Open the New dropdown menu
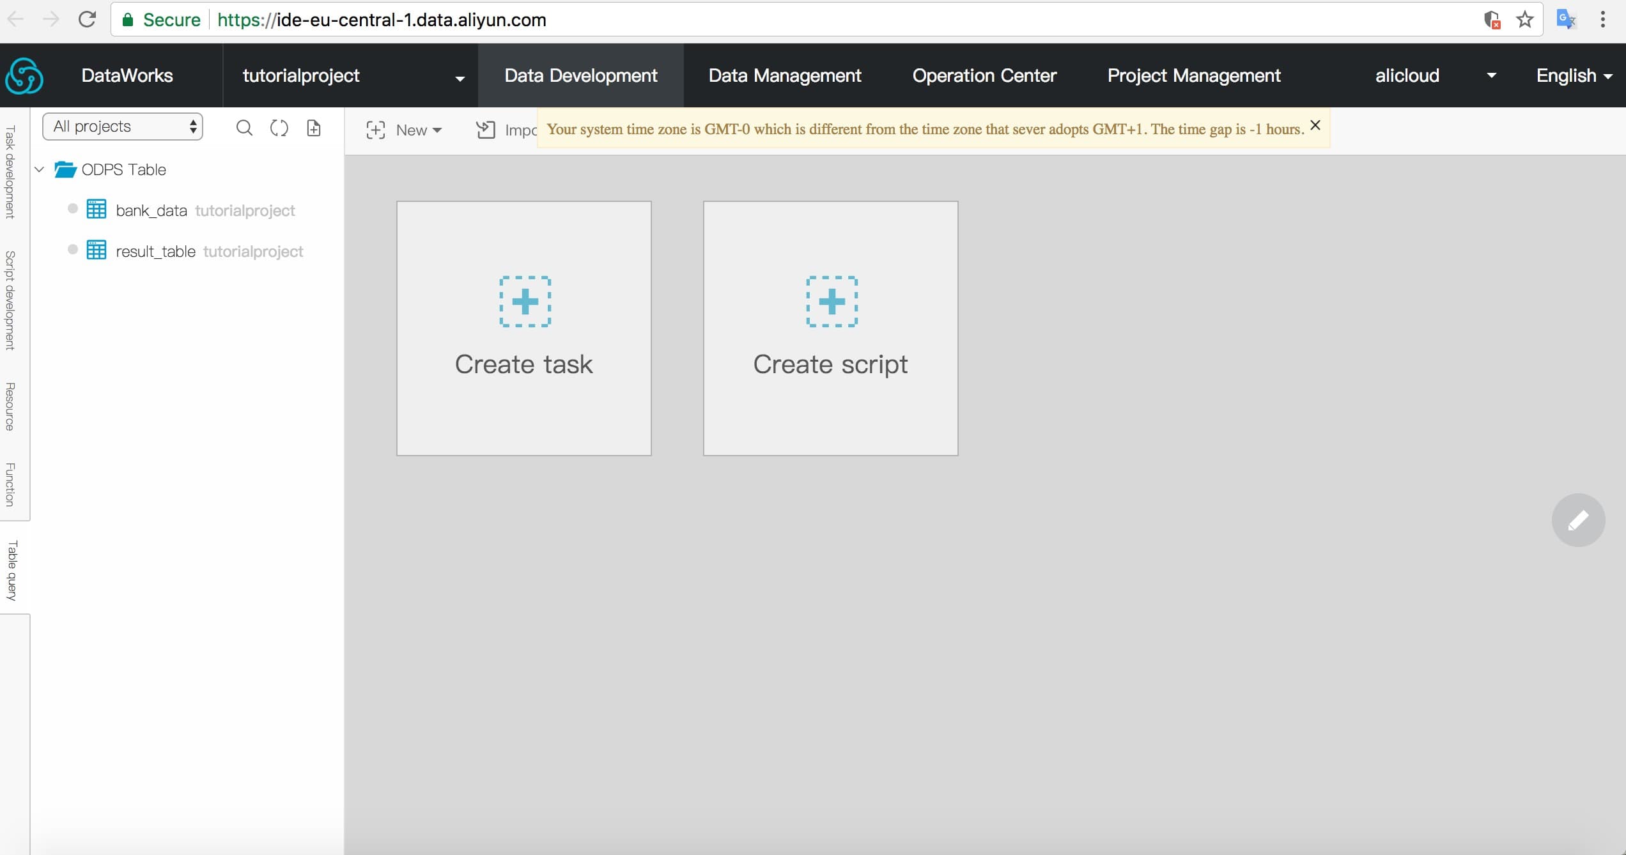The width and height of the screenshot is (1626, 855). click(x=404, y=130)
